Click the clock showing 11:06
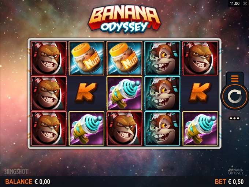This screenshot has height=187, width=249. pyautogui.click(x=235, y=4)
